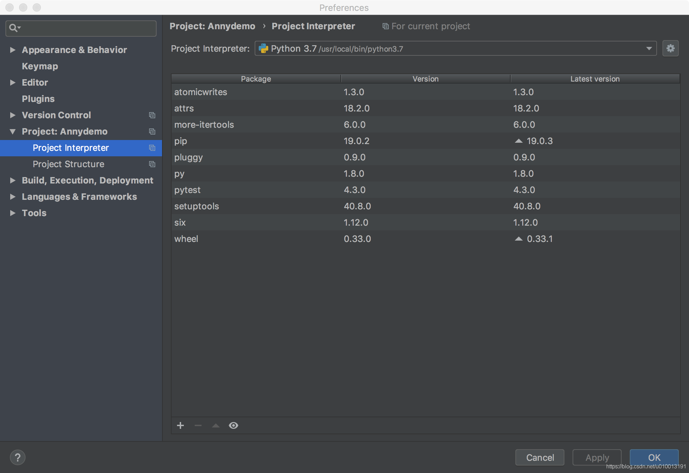Click the Apply button

pos(597,457)
